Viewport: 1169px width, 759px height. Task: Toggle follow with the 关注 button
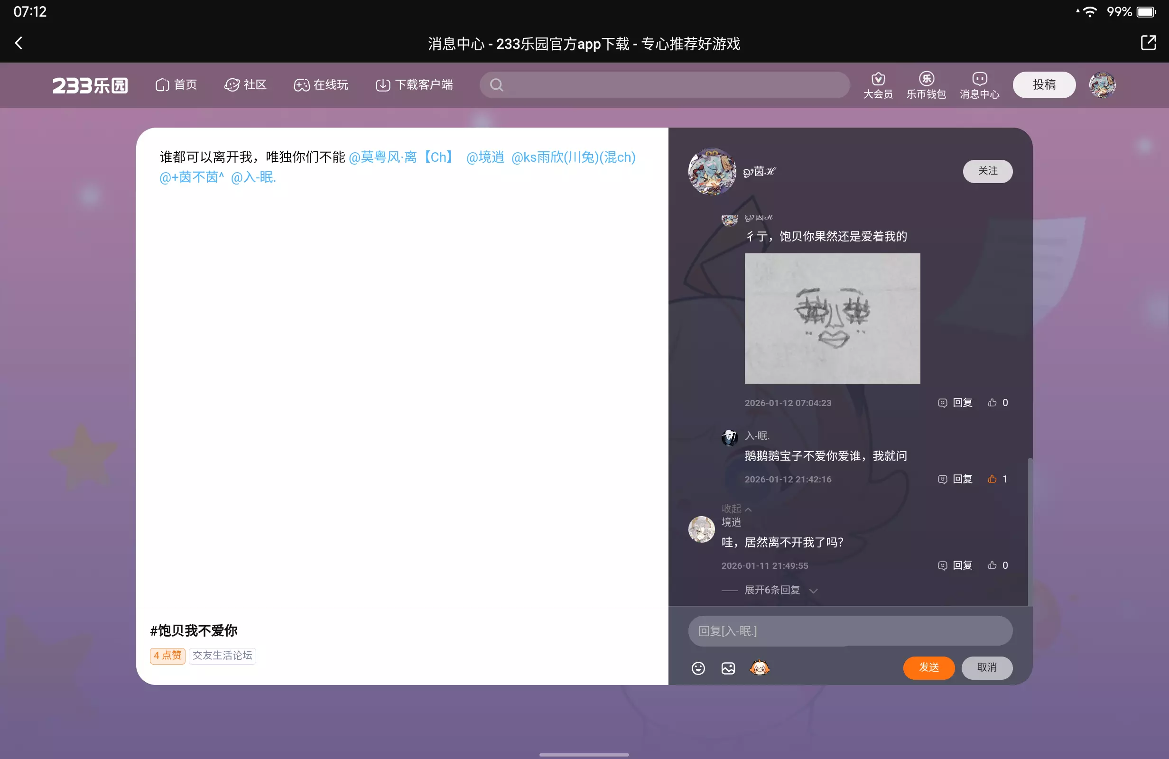coord(987,171)
